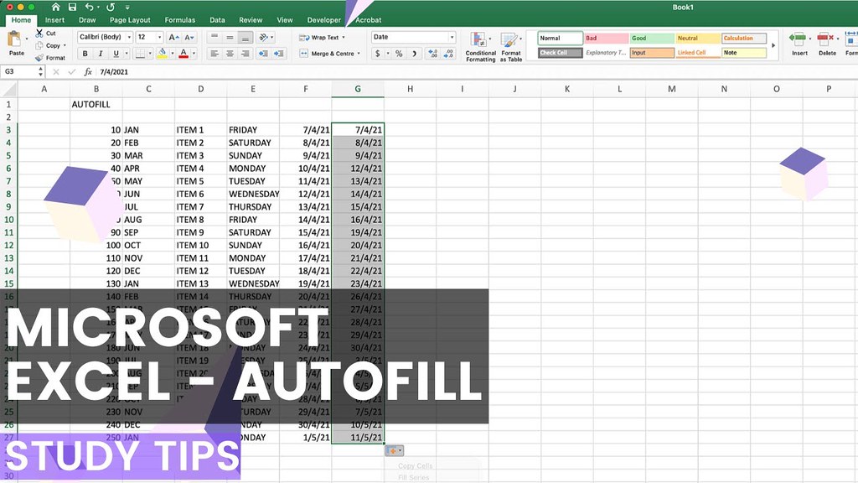Apply the comma style
The width and height of the screenshot is (858, 483).
pos(414,54)
